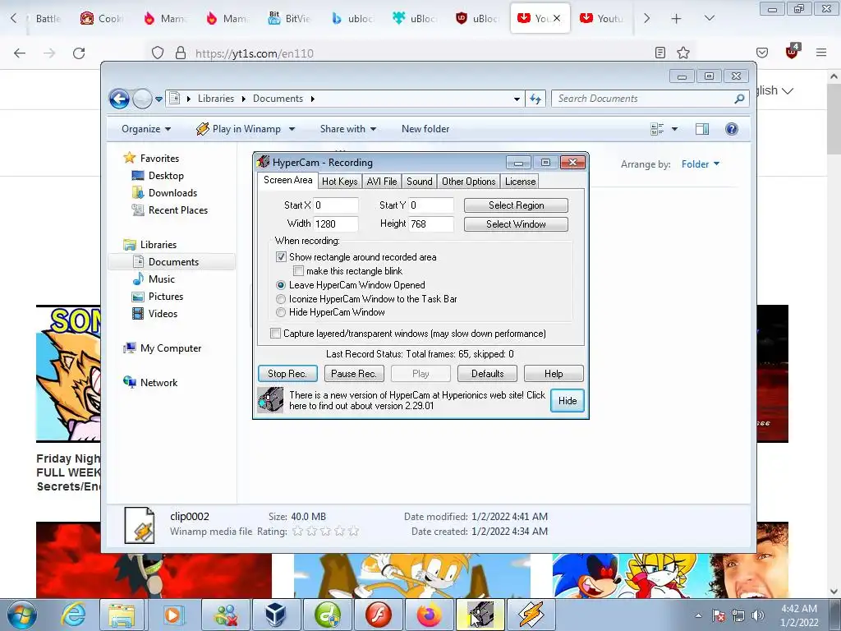Image resolution: width=841 pixels, height=631 pixels.
Task: Select Downloads in Explorer Favorites
Action: pyautogui.click(x=172, y=193)
